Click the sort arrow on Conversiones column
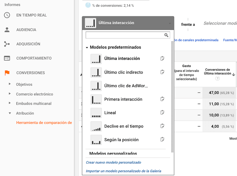 (x=234, y=75)
